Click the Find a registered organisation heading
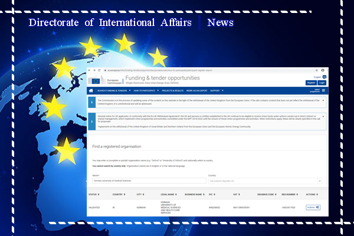Image resolution: width=354 pixels, height=236 pixels. tap(117, 146)
